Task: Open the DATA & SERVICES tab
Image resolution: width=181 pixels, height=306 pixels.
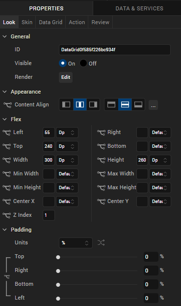Action: [139, 8]
